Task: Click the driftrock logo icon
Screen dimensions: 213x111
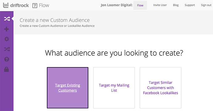Action: [6, 5]
